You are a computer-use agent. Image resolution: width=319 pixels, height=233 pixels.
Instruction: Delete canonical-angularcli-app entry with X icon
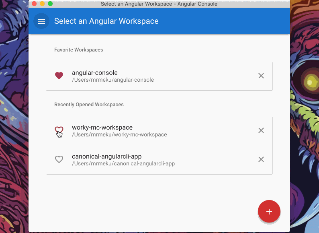(x=261, y=159)
